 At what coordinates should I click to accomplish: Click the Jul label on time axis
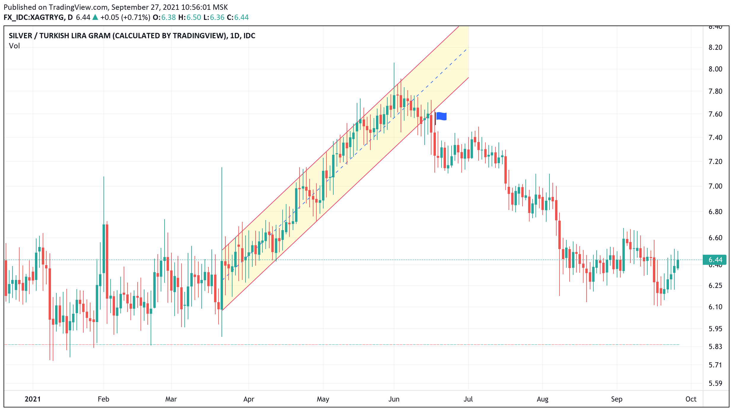pos(468,399)
